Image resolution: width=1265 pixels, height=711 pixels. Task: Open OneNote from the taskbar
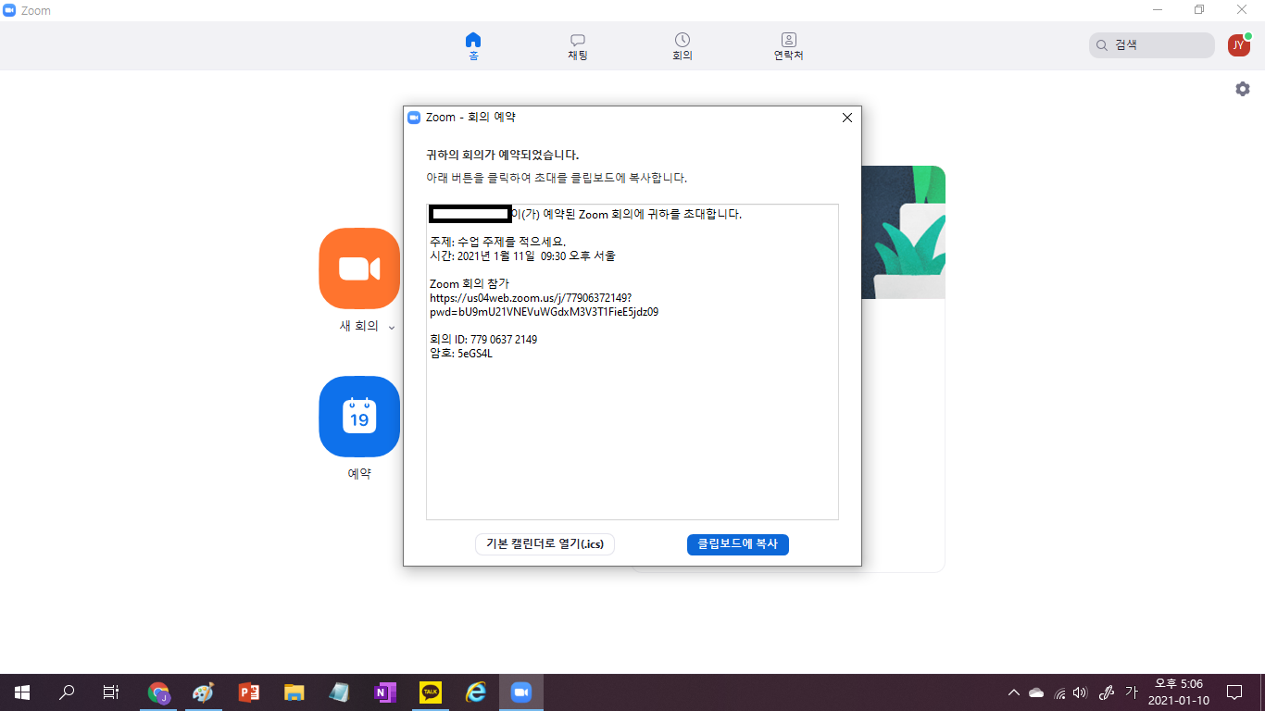(384, 692)
